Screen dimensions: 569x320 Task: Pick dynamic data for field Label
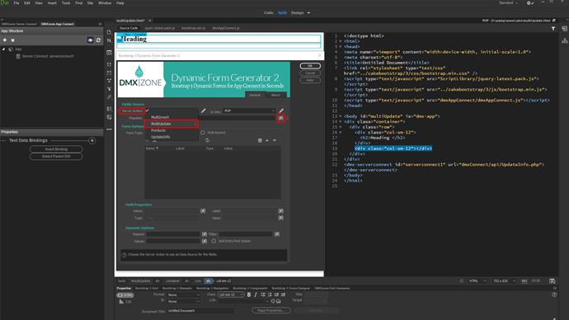(281, 211)
